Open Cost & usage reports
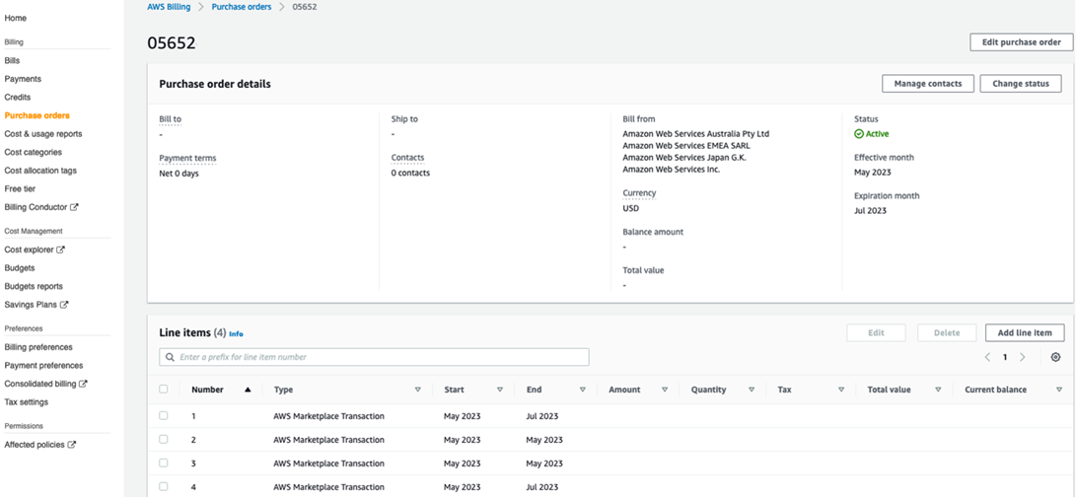Viewport: 1076px width, 500px height. point(43,134)
